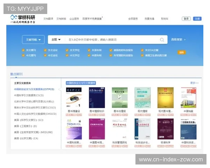
Task: Select 中国人文社会科学引文数据库(CHSSCD)
Action: [35, 114]
